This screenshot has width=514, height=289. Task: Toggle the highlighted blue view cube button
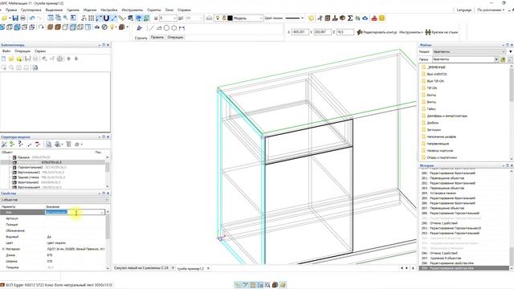coord(17,27)
